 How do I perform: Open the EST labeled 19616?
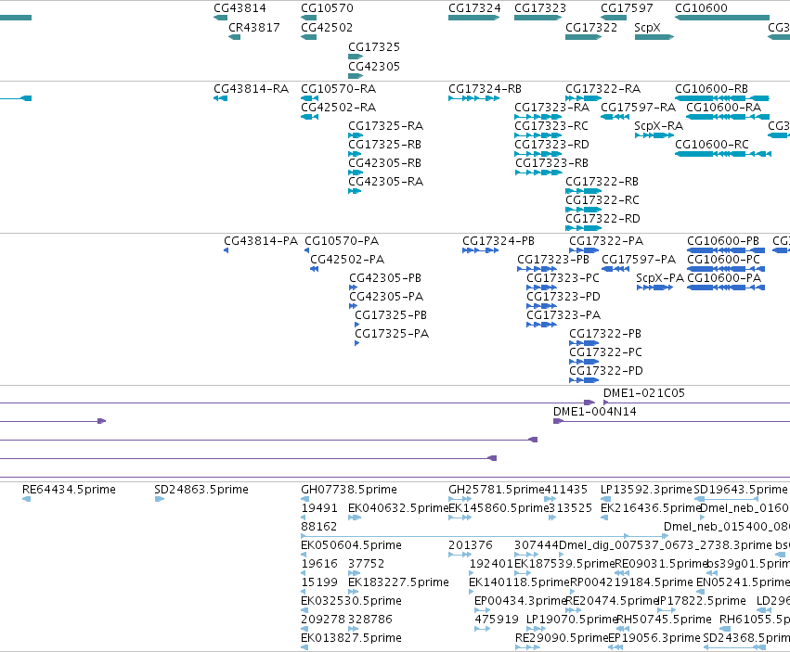point(319,564)
